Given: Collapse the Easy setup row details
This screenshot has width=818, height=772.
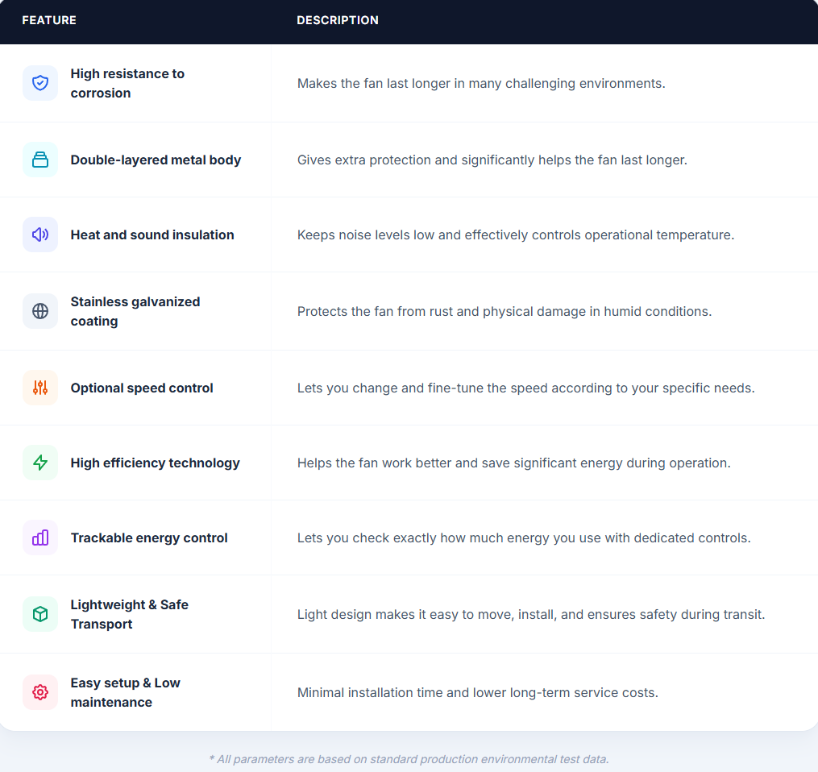Looking at the screenshot, I should pyautogui.click(x=125, y=692).
